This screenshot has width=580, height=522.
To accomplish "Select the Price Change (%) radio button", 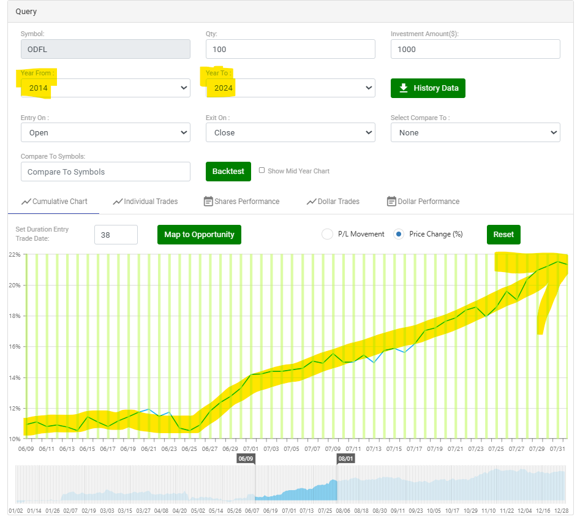I will (399, 234).
